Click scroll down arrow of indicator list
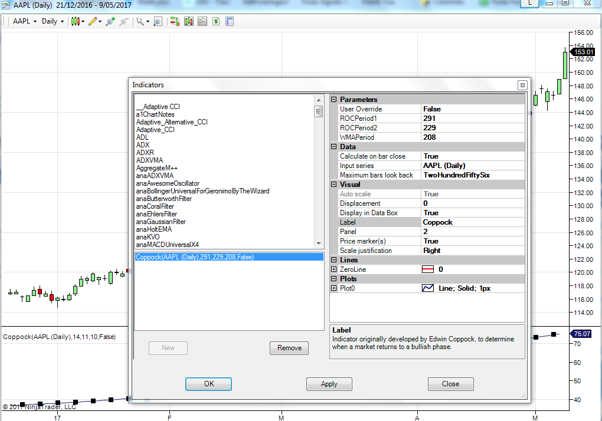 coord(318,244)
